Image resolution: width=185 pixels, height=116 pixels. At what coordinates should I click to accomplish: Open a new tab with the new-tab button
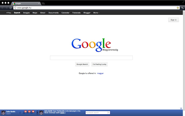pos(43,3)
